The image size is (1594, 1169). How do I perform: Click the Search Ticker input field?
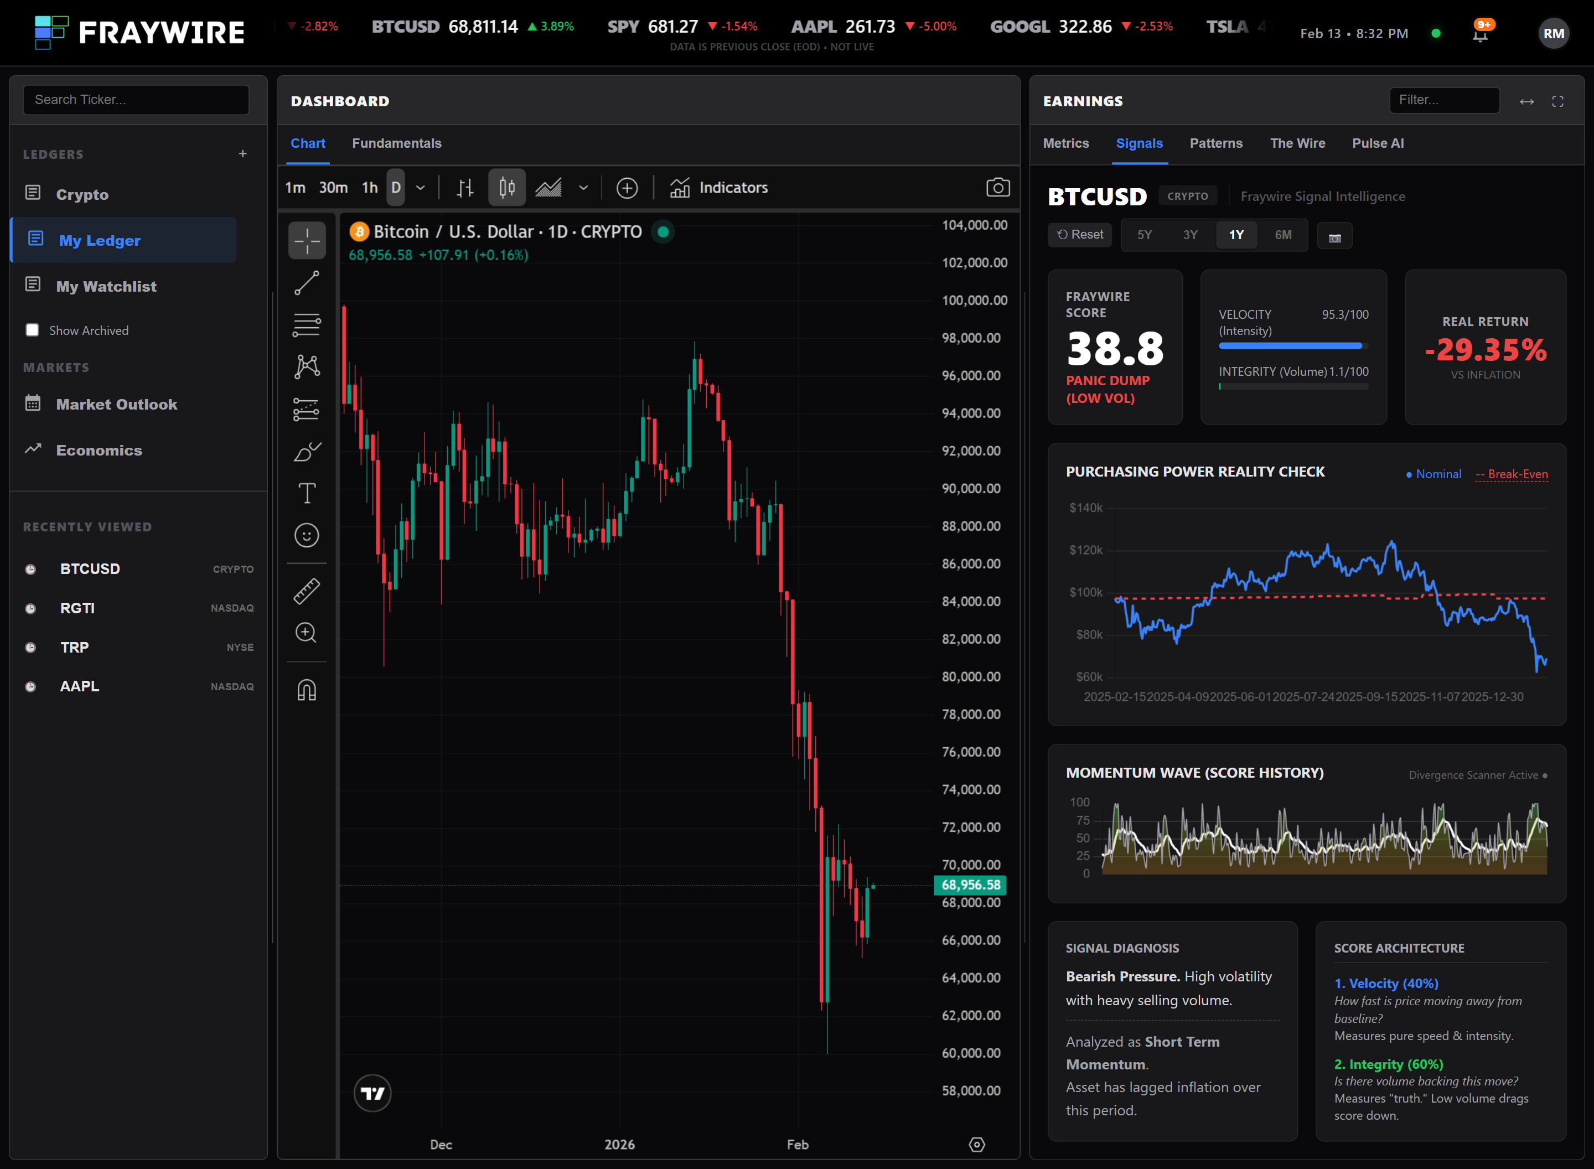136,100
